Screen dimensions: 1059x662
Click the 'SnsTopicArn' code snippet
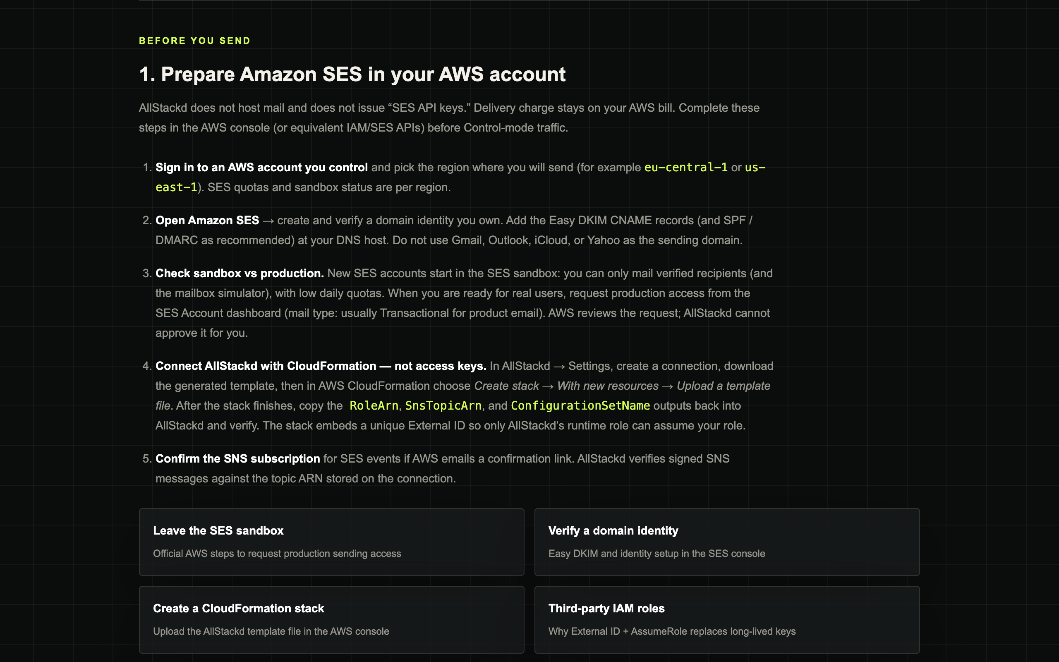(443, 405)
